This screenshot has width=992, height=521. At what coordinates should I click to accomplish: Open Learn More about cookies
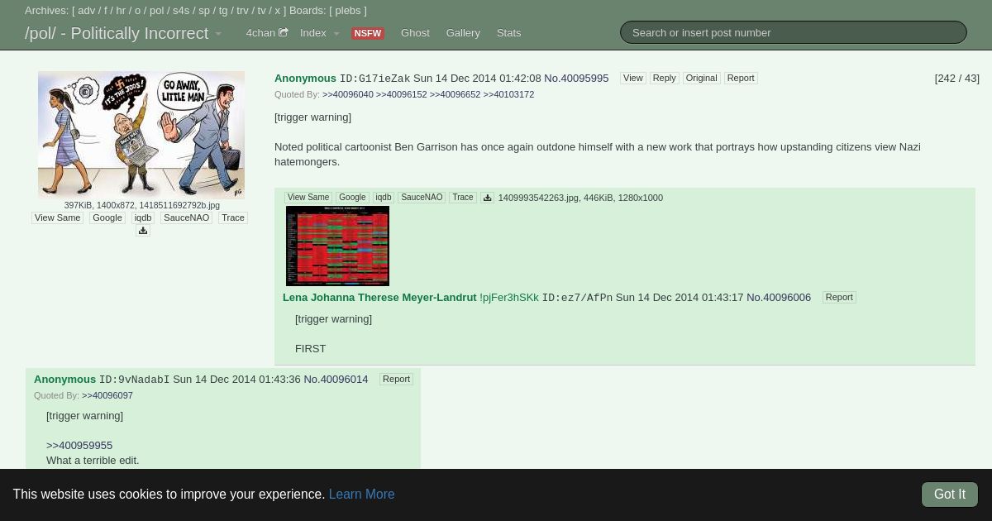[361, 494]
